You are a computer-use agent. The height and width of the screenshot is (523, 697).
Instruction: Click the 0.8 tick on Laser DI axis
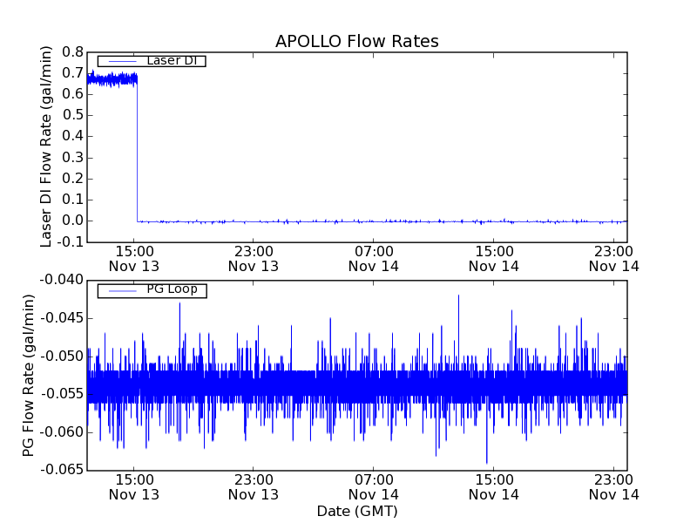[71, 52]
